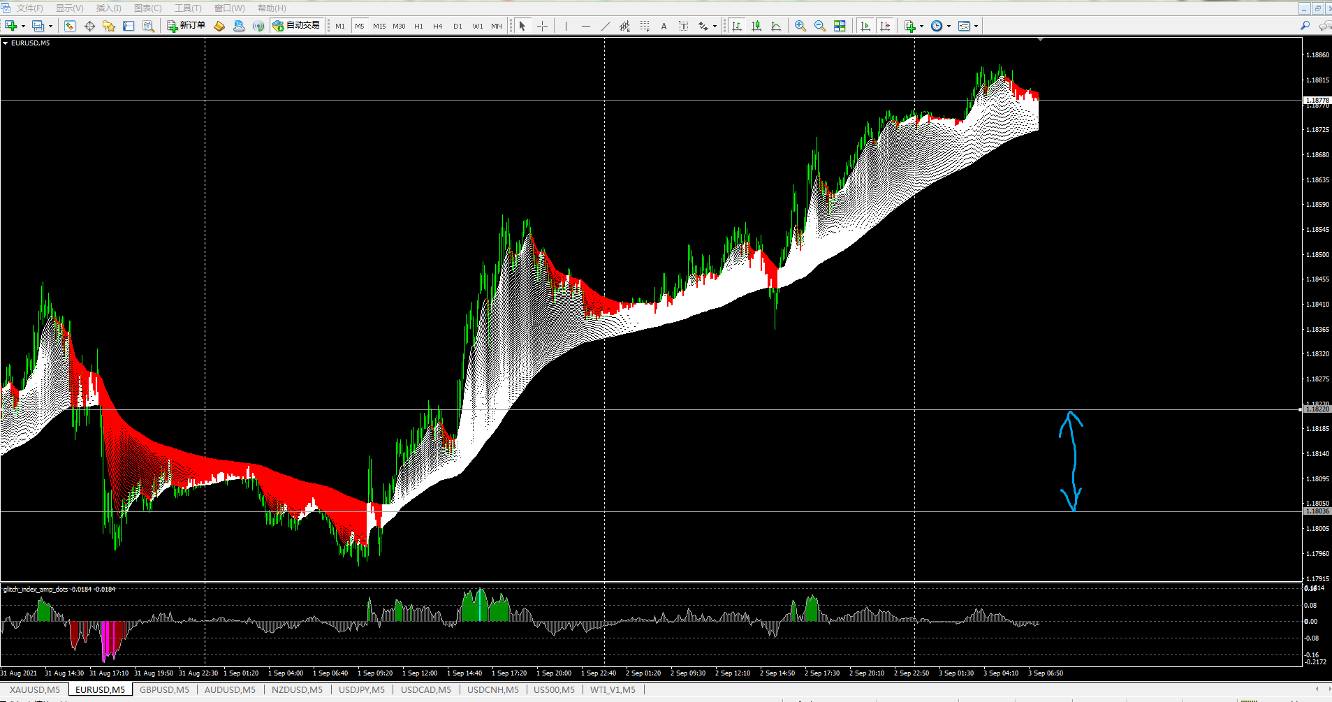Image resolution: width=1332 pixels, height=702 pixels.
Task: Select the crosshair tool
Action: coord(542,26)
